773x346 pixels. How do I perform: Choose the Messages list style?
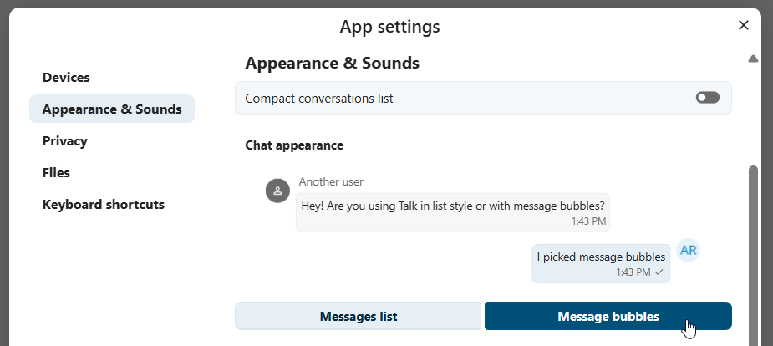358,316
